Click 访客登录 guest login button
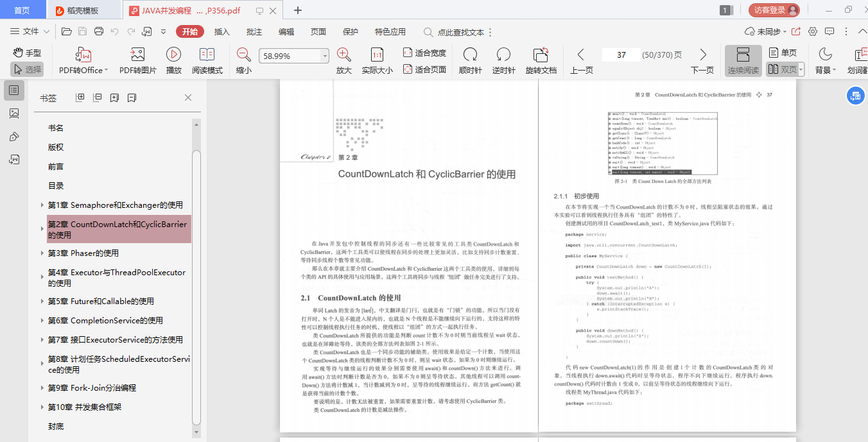 [774, 10]
